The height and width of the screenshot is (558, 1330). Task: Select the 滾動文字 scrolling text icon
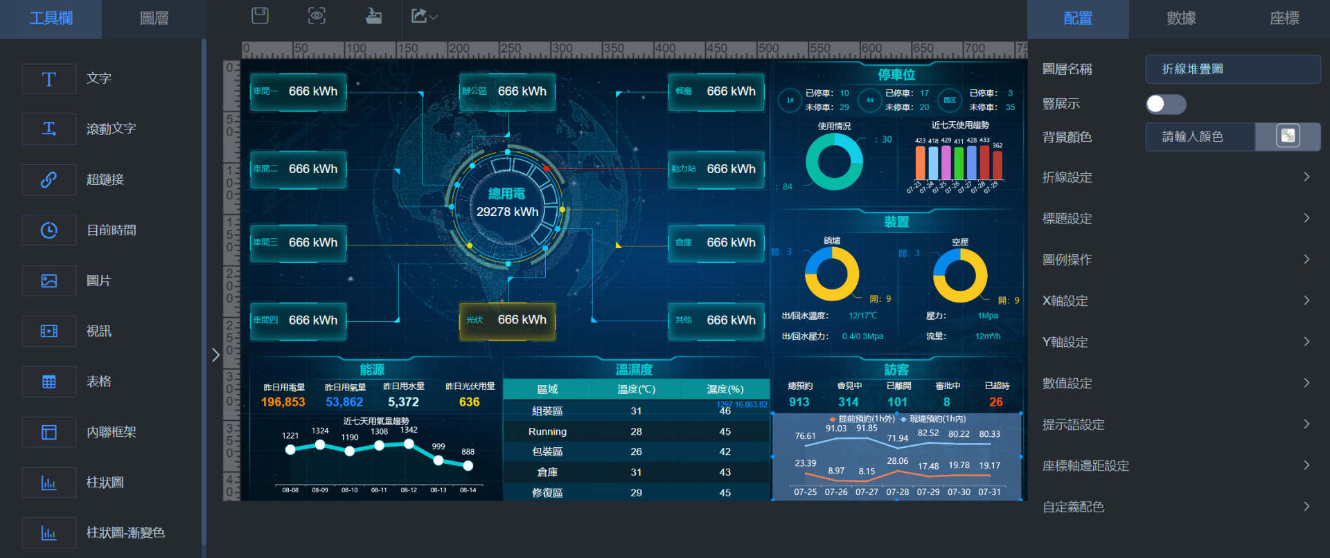[x=49, y=129]
